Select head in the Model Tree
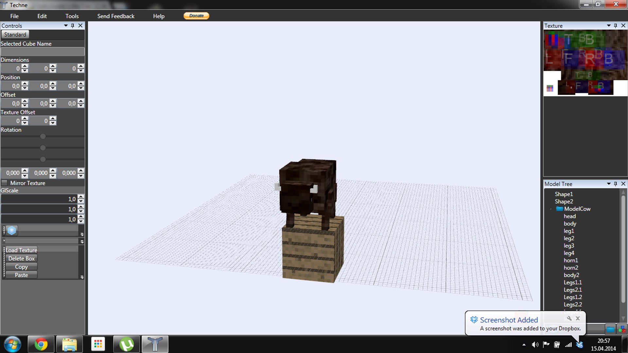 tap(569, 216)
